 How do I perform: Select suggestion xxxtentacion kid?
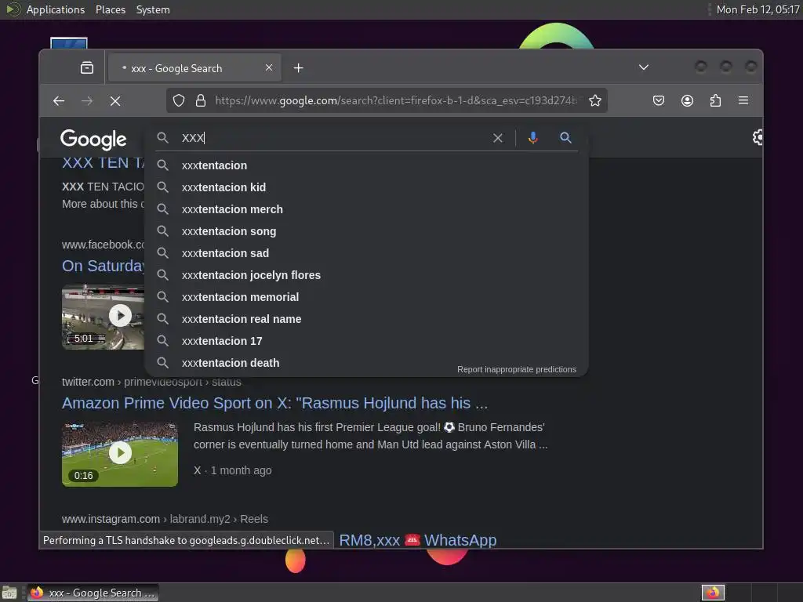(367, 187)
